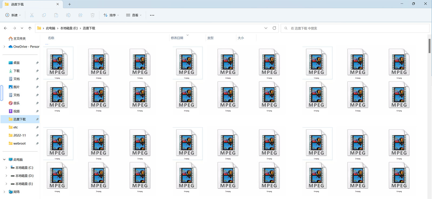Click the pin icon beside webroot folder
The width and height of the screenshot is (432, 199).
coord(37,144)
